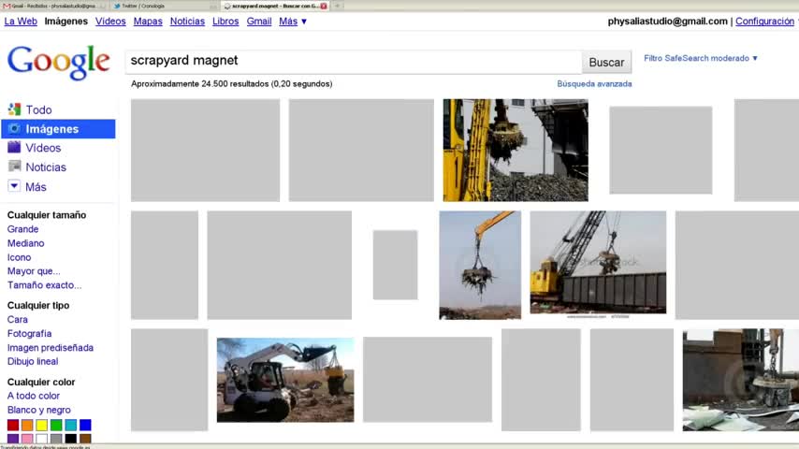
Task: Close the scrapyard magnet browser tab
Action: pyautogui.click(x=324, y=7)
